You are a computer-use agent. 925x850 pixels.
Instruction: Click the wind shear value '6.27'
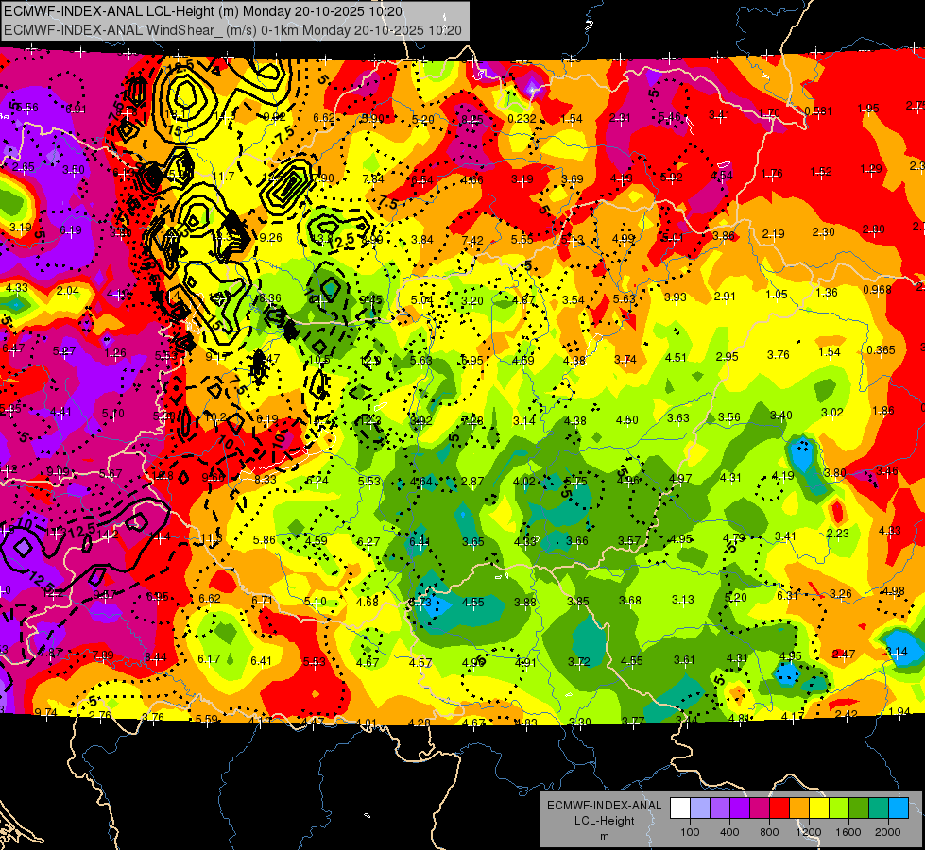pos(368,541)
